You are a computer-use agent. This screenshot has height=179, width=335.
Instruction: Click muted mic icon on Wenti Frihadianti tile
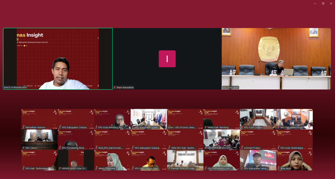[x=96, y=169]
